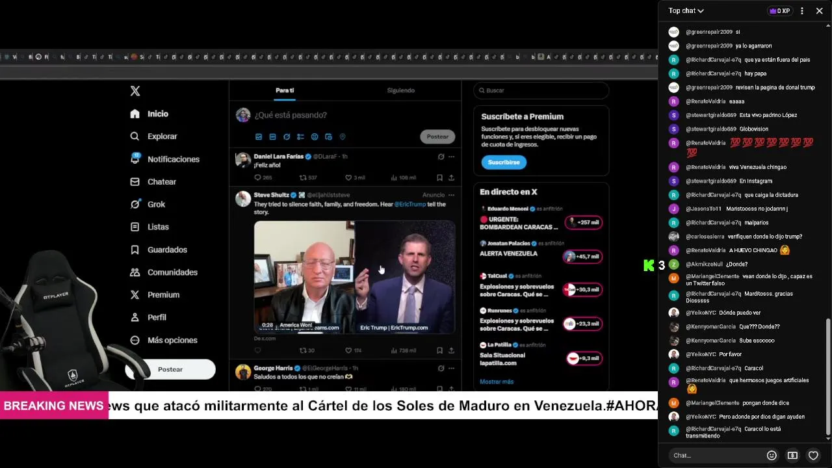
Task: Add a GIF in the composer
Action: click(x=272, y=137)
